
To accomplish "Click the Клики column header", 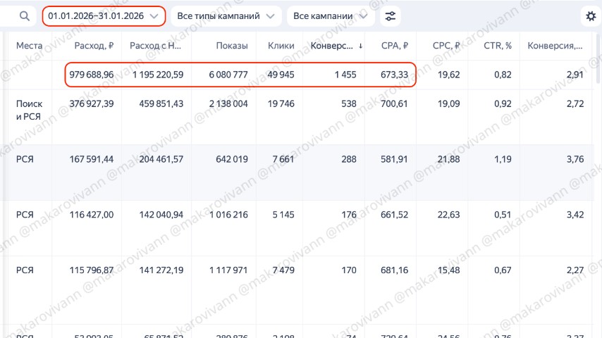I will click(x=281, y=46).
